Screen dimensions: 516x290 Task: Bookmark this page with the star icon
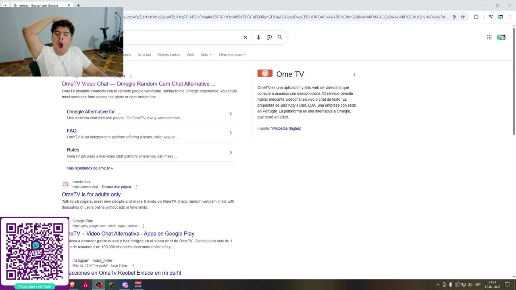point(463,17)
